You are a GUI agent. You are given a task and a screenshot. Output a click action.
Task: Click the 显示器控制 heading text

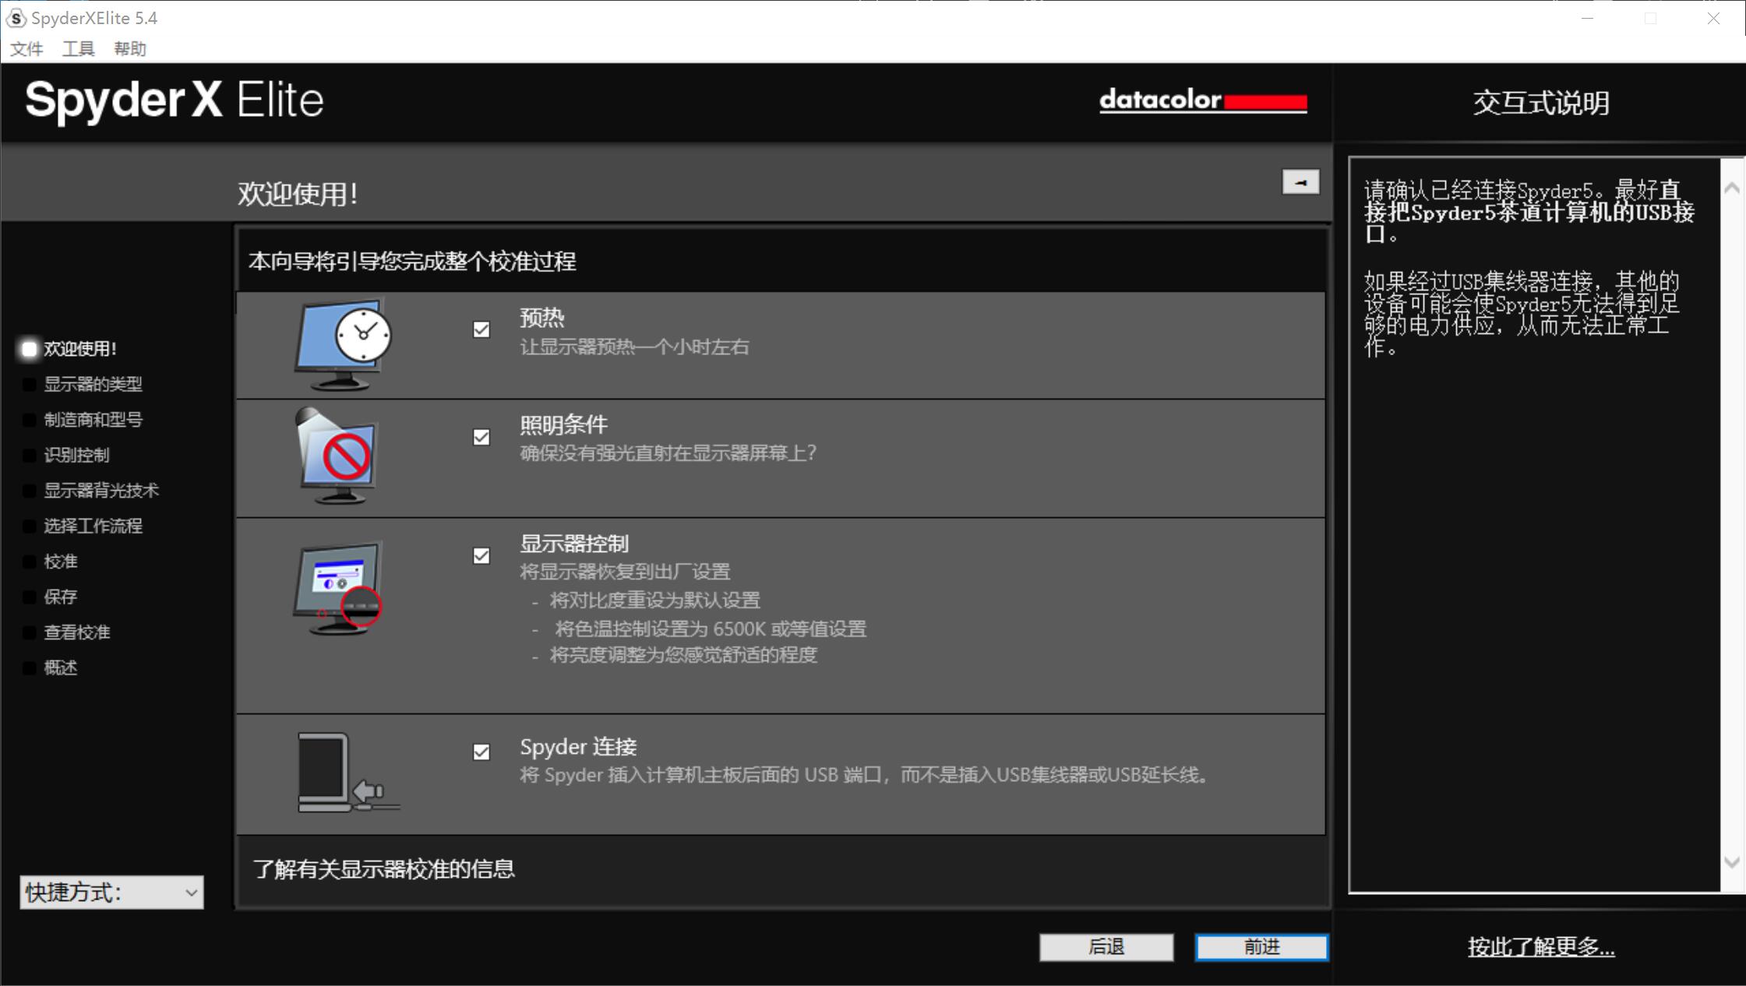click(x=575, y=544)
